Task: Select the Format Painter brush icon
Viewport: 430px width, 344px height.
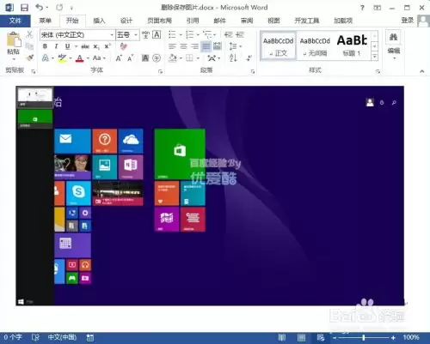Action: (30, 57)
